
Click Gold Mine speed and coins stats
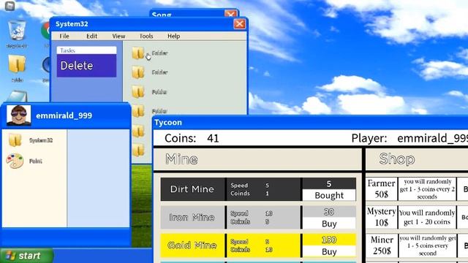pyautogui.click(x=263, y=245)
